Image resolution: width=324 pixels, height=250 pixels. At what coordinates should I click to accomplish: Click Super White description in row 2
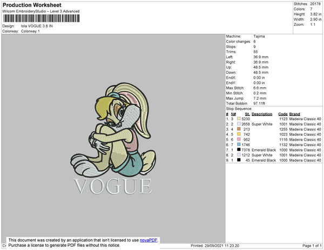262,124
